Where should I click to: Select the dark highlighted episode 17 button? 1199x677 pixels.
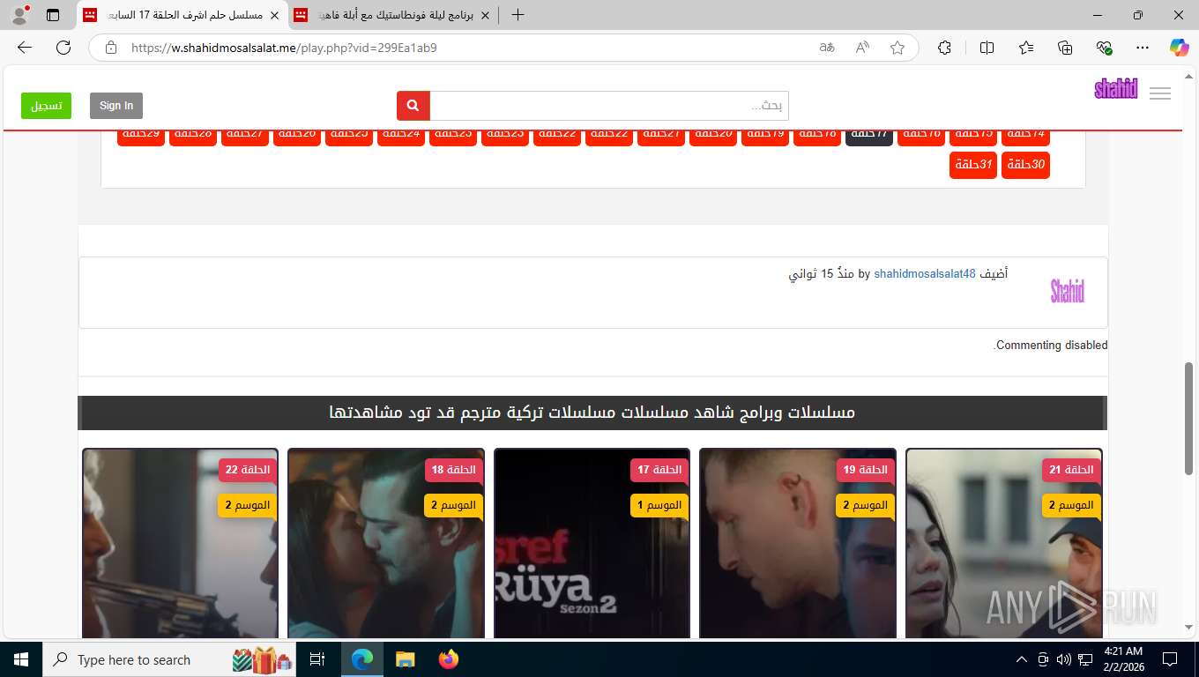[869, 135]
